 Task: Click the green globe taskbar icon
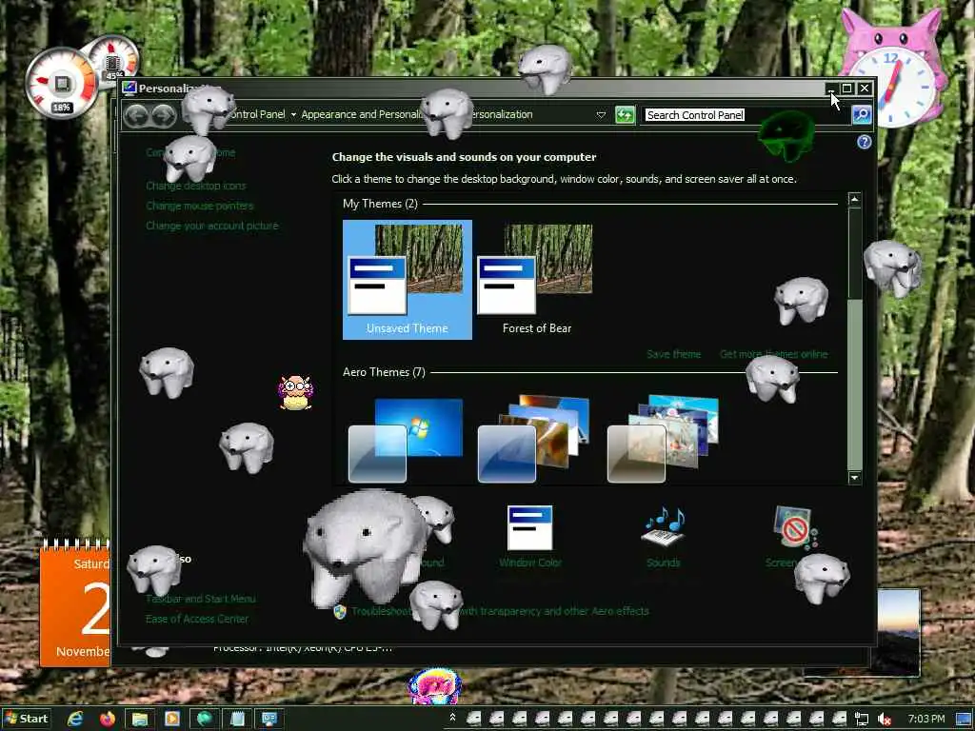[x=204, y=720]
